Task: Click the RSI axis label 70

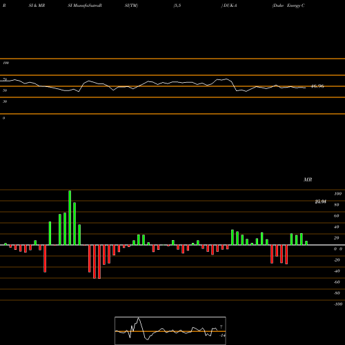Action: click(5, 79)
